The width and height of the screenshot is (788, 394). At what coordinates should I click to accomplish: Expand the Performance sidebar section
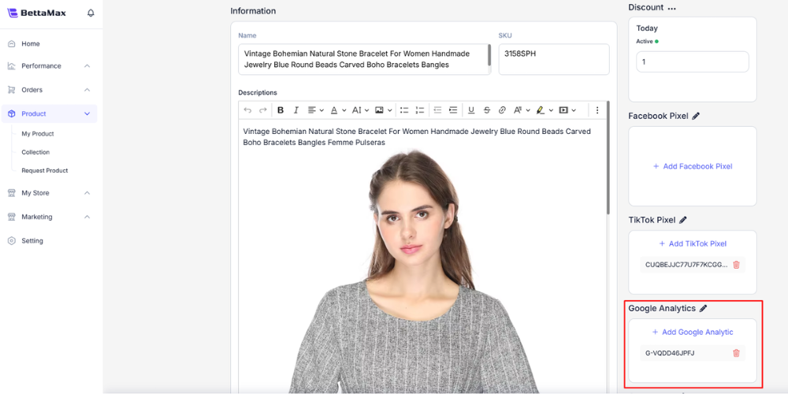(87, 66)
